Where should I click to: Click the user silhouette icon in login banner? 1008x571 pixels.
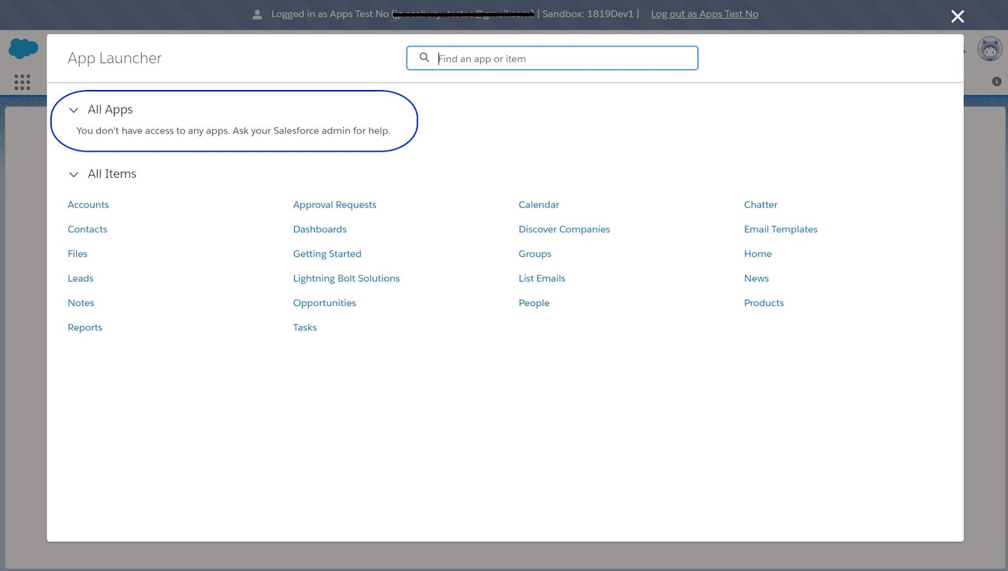[x=257, y=14]
